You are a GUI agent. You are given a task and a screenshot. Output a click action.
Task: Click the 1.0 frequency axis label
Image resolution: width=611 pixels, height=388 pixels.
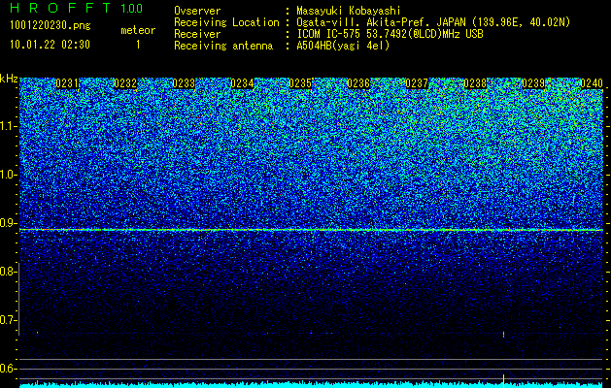9,176
